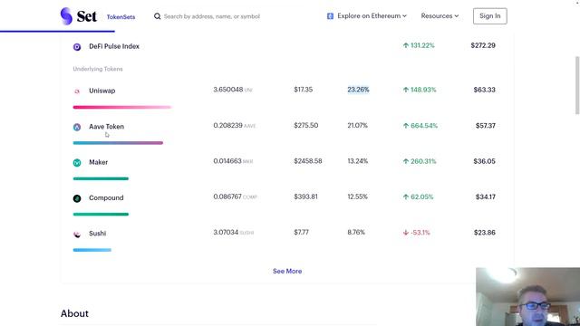Image resolution: width=580 pixels, height=326 pixels.
Task: Click the 0.086767 COMP quantity
Action: [236, 197]
